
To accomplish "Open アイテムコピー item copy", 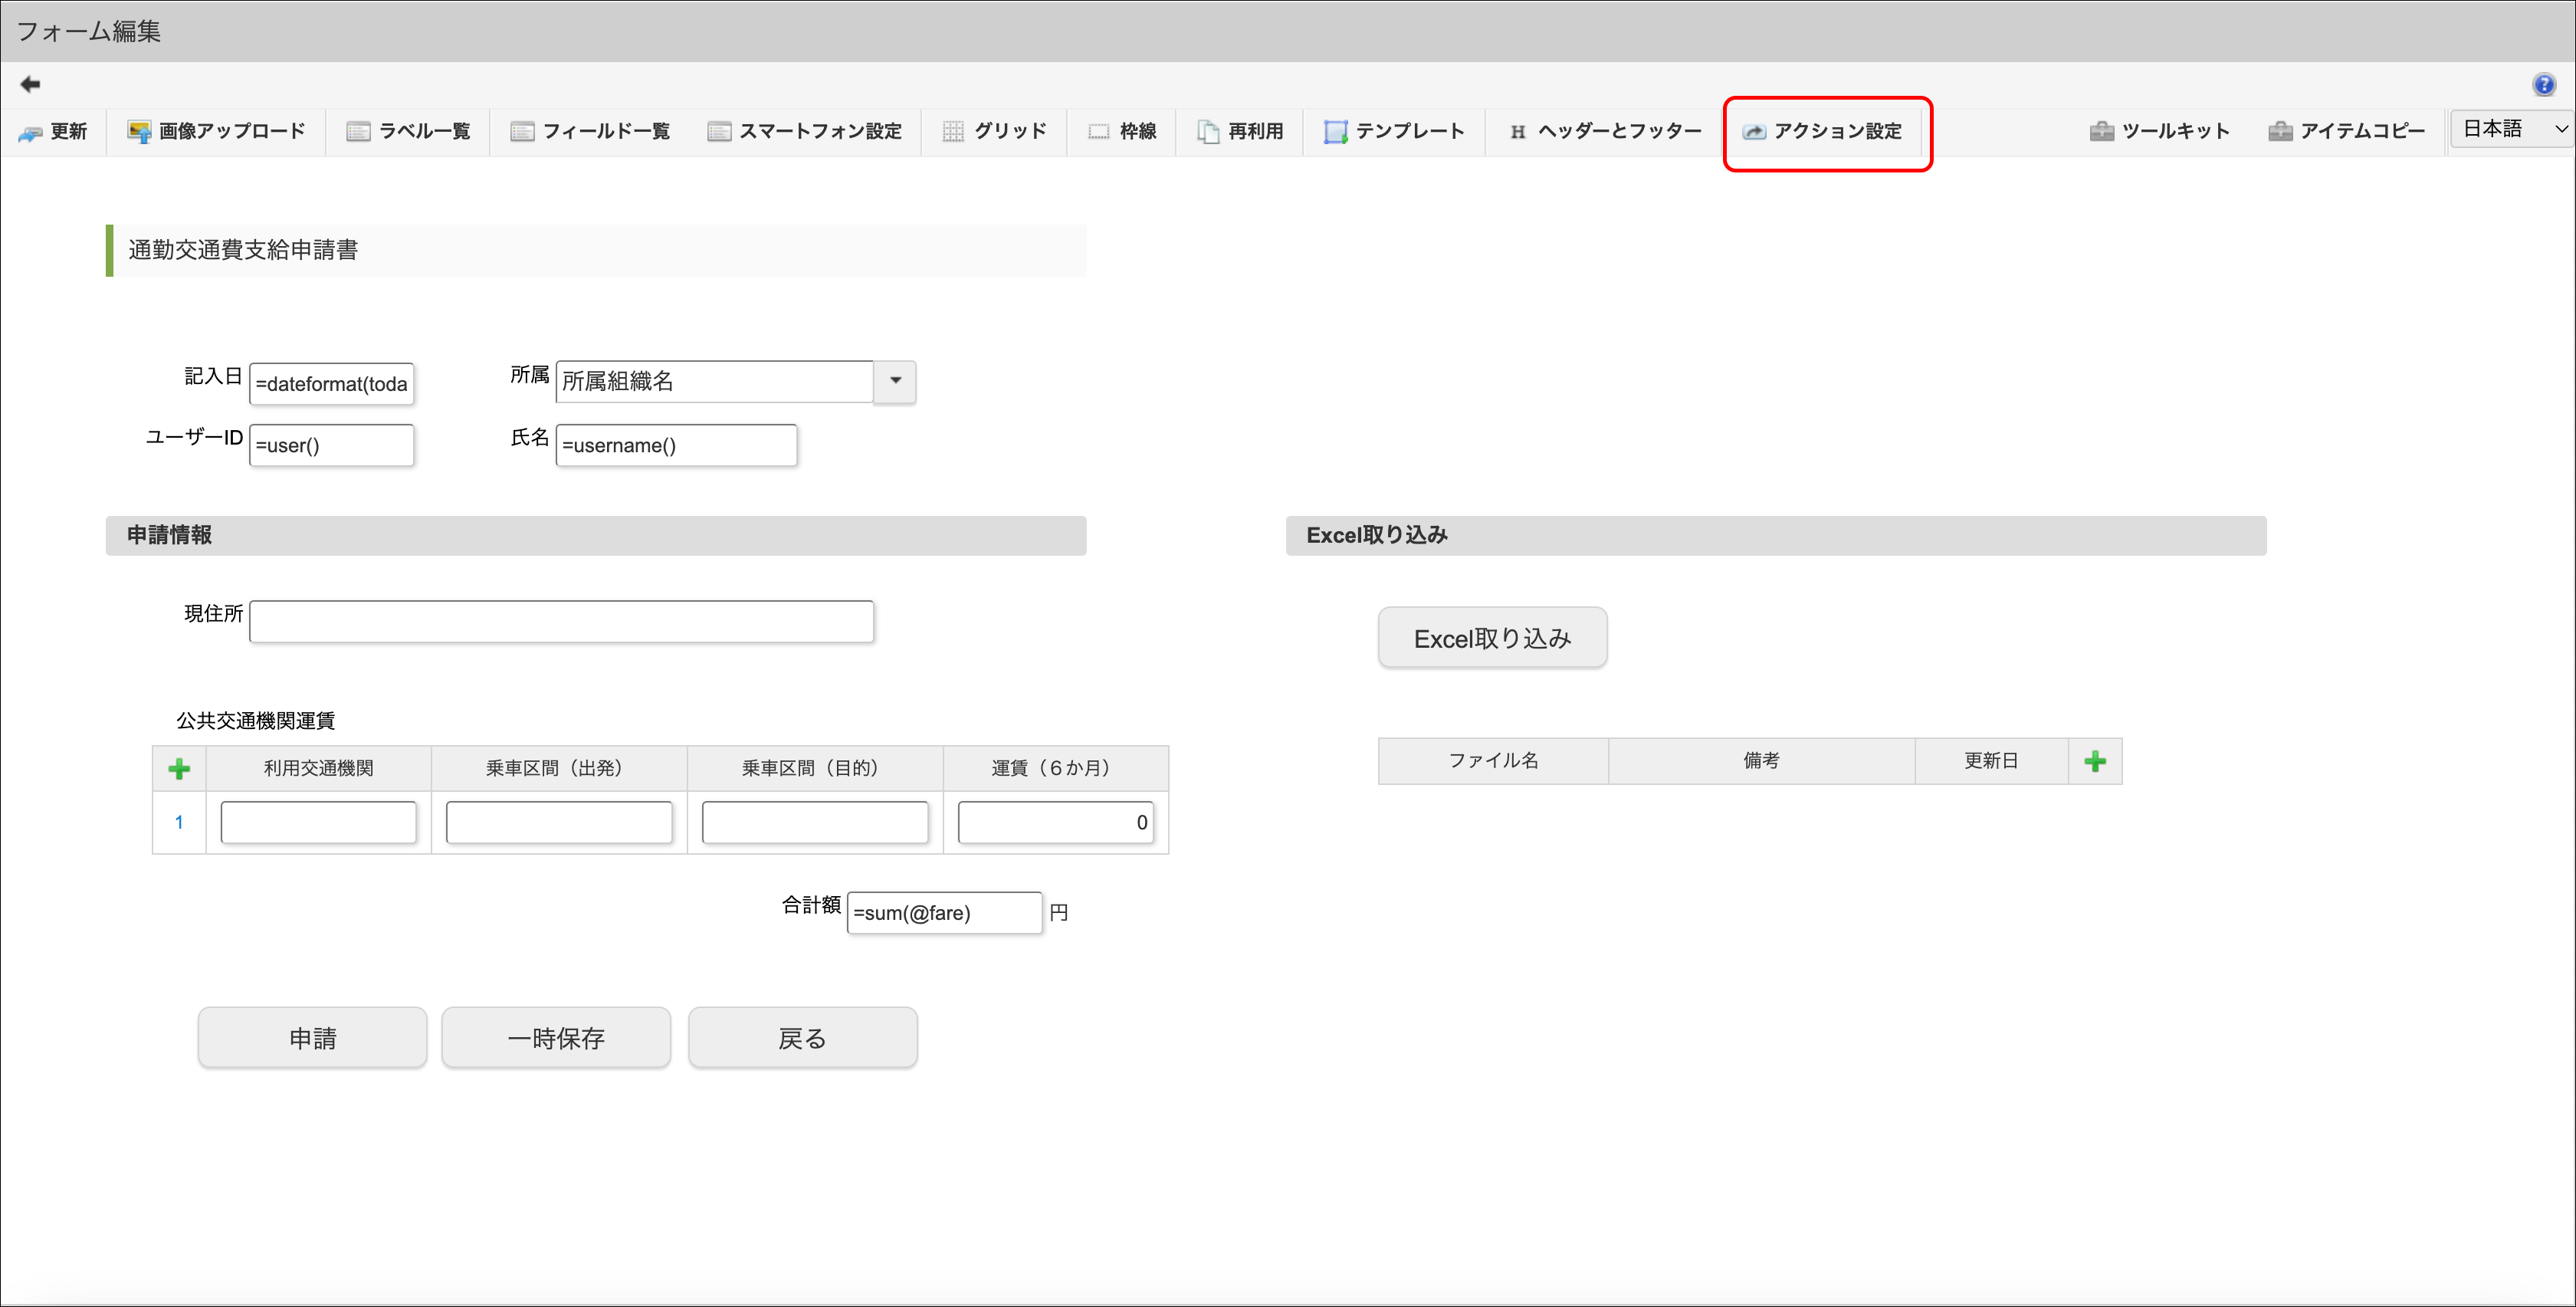I will pyautogui.click(x=2346, y=131).
